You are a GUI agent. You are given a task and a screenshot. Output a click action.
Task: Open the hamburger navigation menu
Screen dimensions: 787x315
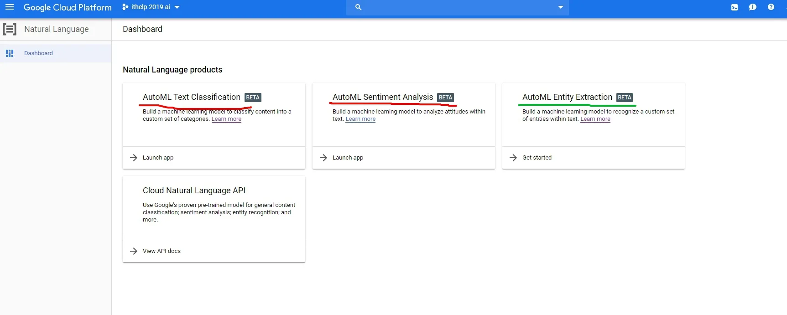point(10,7)
